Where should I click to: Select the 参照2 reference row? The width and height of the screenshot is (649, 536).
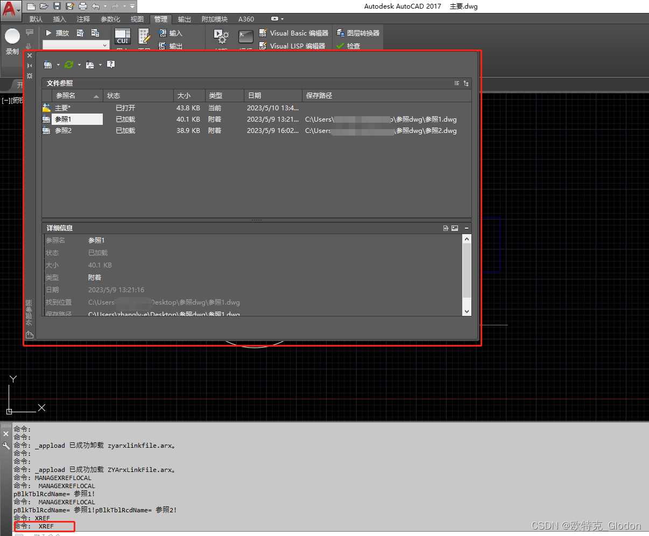tap(257, 130)
